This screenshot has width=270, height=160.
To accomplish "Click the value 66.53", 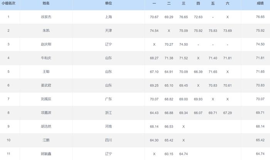I will click(169, 127).
